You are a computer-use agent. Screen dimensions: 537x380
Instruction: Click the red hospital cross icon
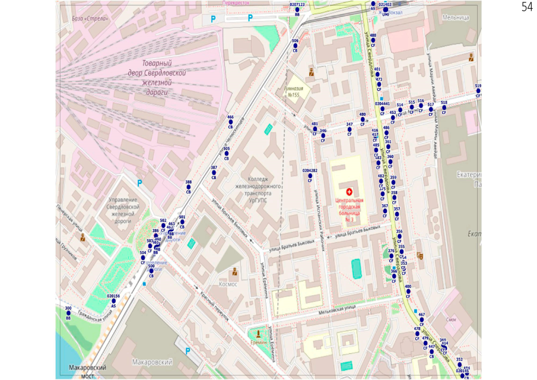click(x=349, y=192)
